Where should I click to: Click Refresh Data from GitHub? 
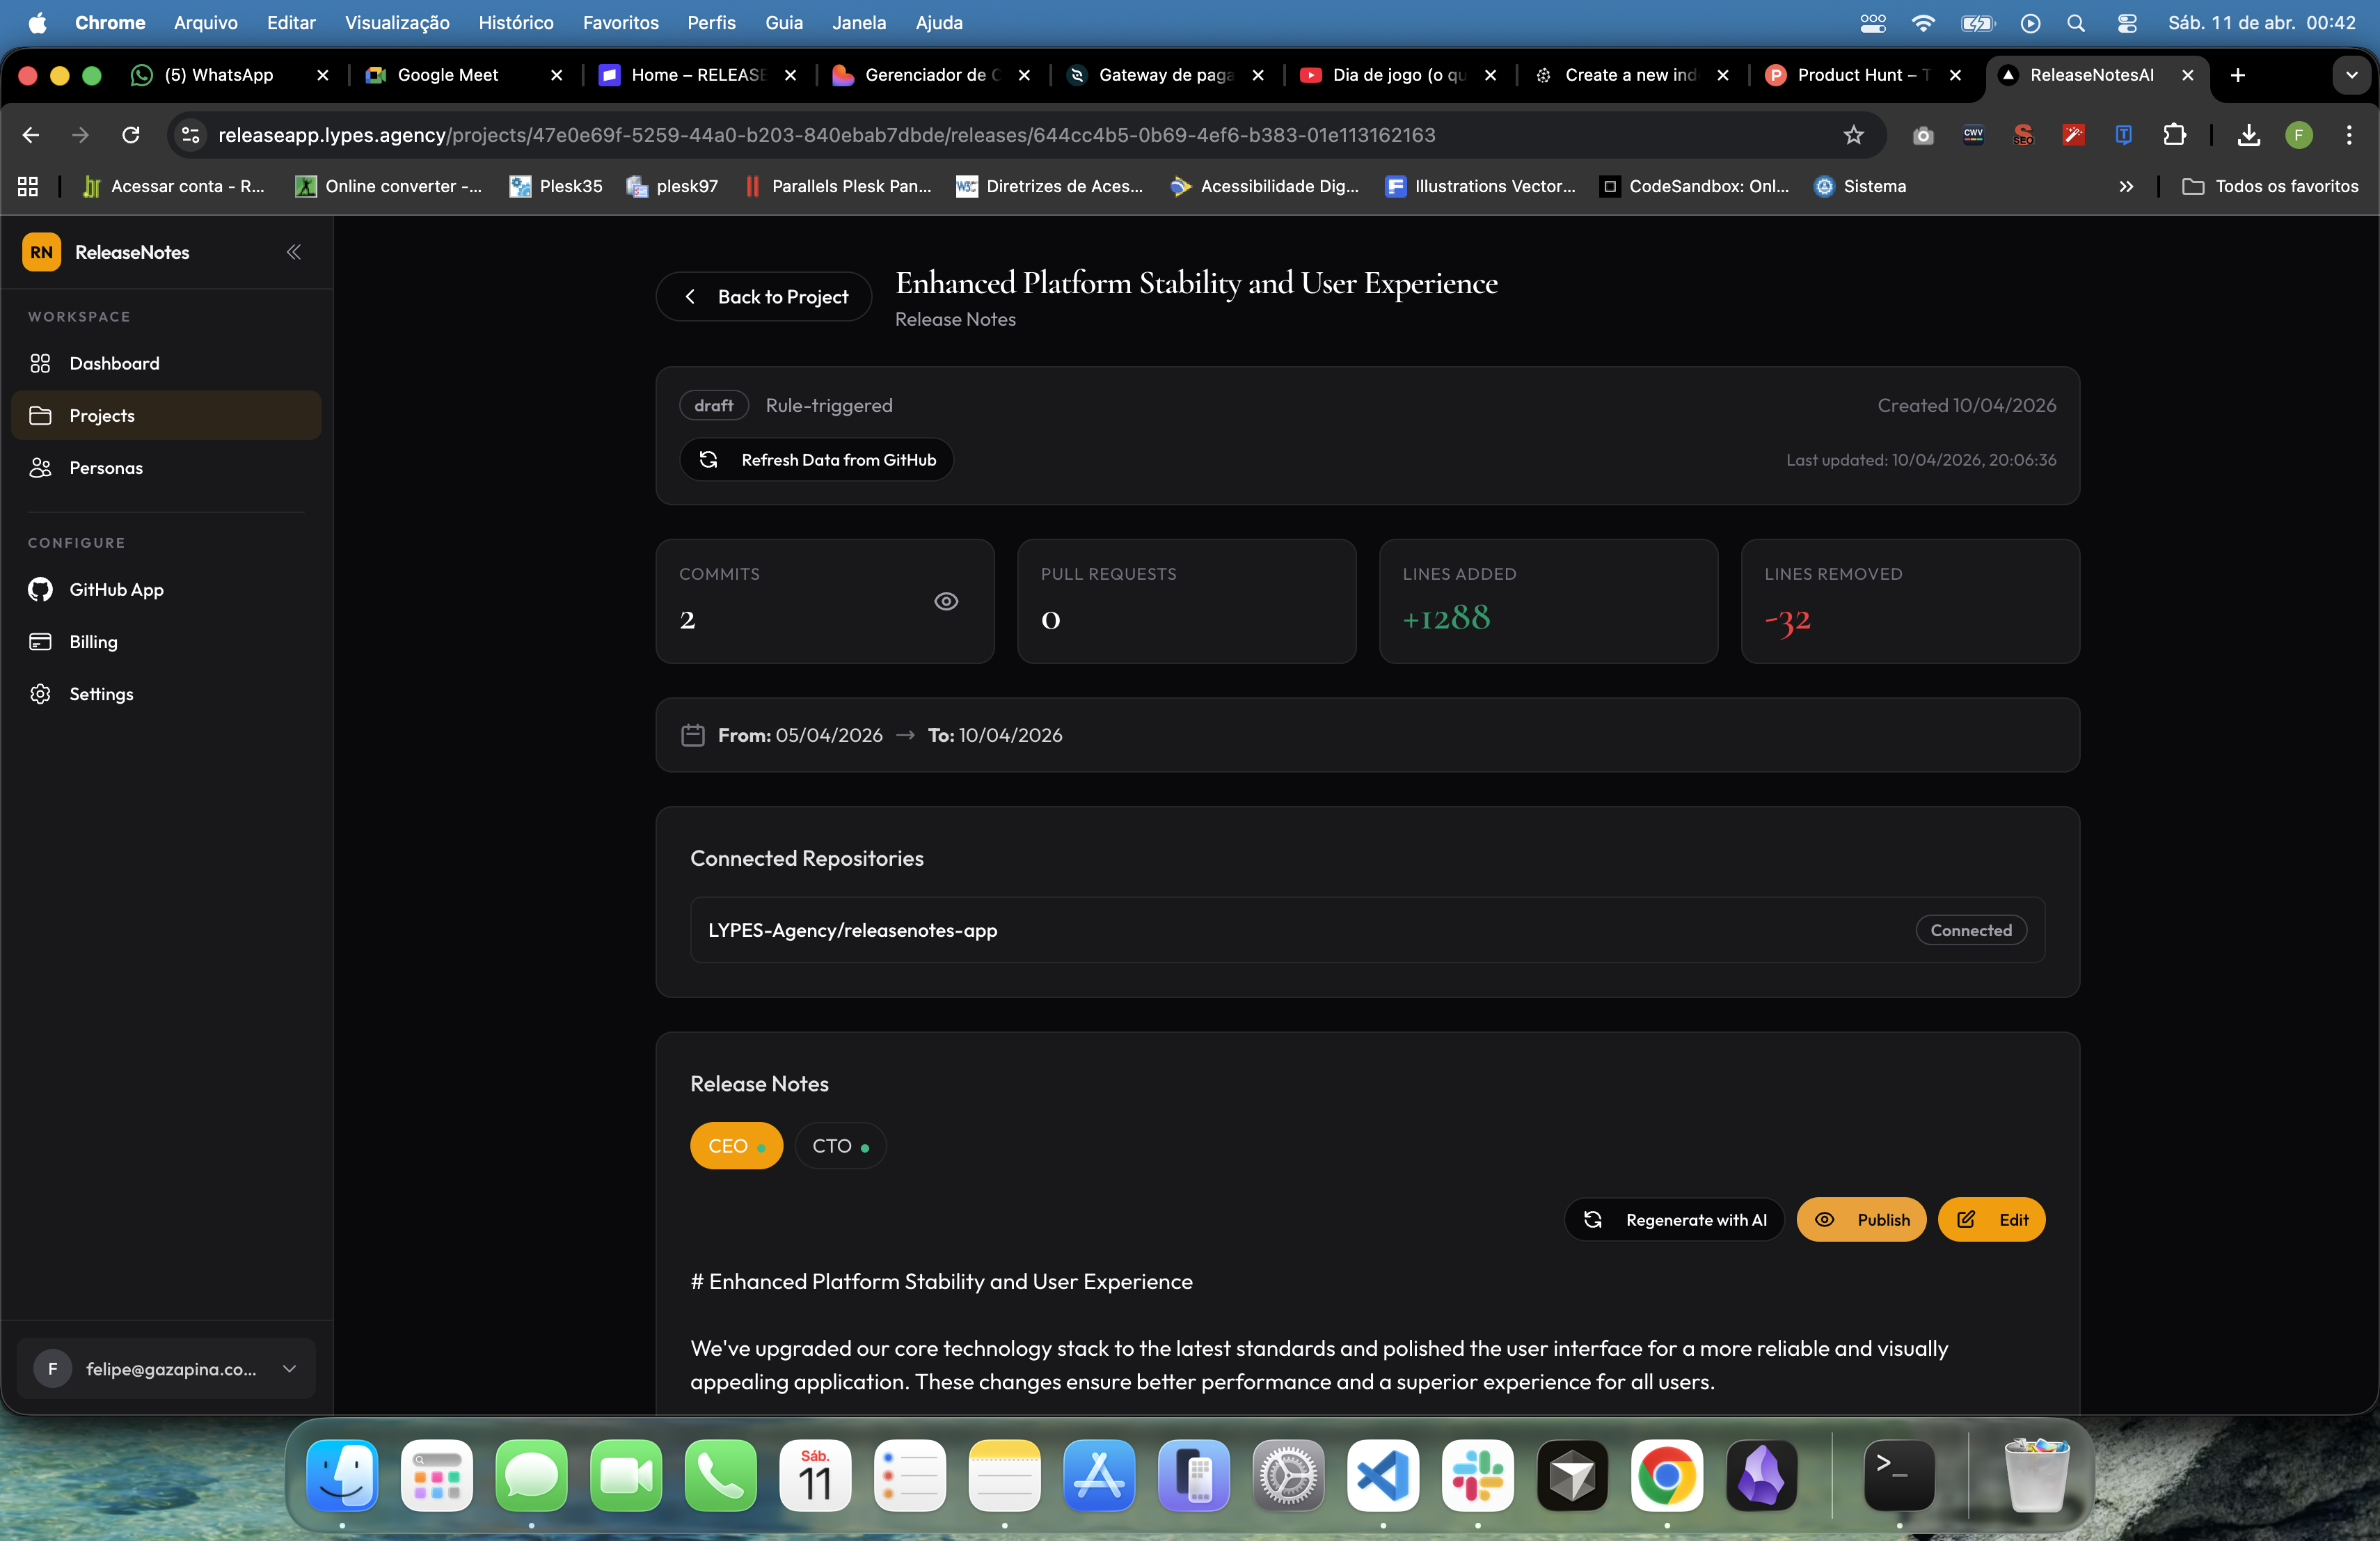pyautogui.click(x=816, y=460)
